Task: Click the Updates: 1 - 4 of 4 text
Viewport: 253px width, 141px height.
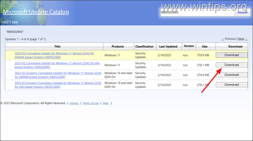Action: point(26,39)
